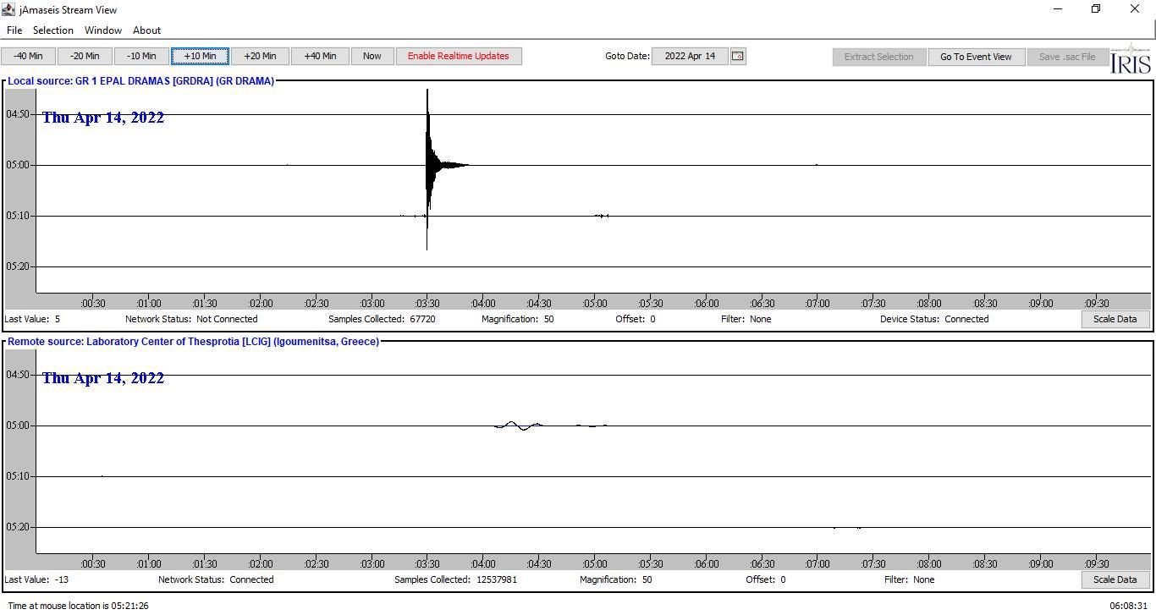Jump ahead 40 minutes
The height and width of the screenshot is (615, 1156).
coord(320,56)
